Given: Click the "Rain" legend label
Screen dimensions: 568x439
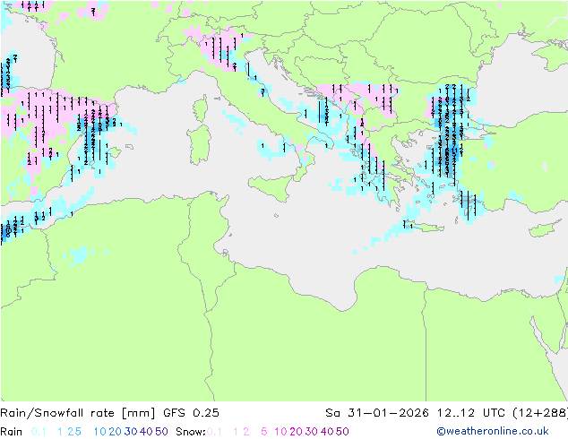Looking at the screenshot, I should coord(12,432).
